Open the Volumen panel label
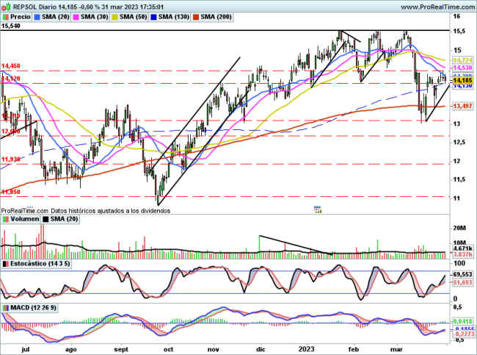Viewport: 477px width, 355px height. coord(25,219)
